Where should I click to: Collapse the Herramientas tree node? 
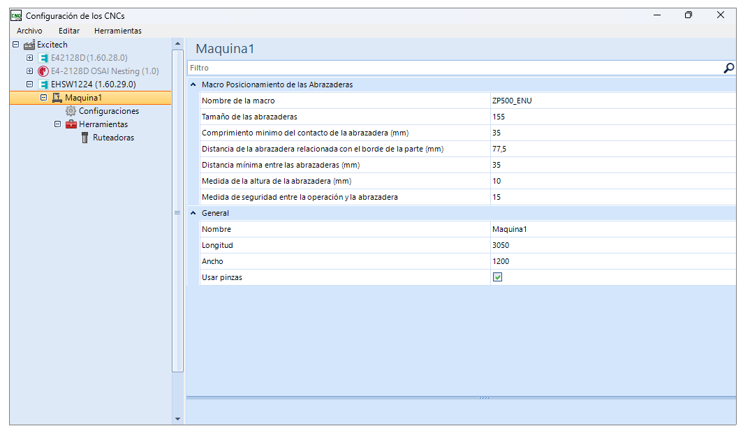57,124
